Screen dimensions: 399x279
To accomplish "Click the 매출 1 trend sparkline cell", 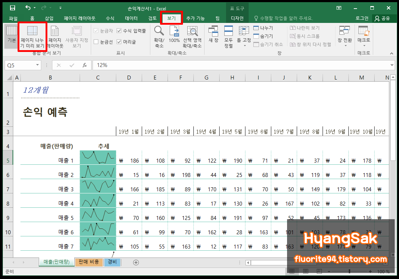I will coord(98,158).
